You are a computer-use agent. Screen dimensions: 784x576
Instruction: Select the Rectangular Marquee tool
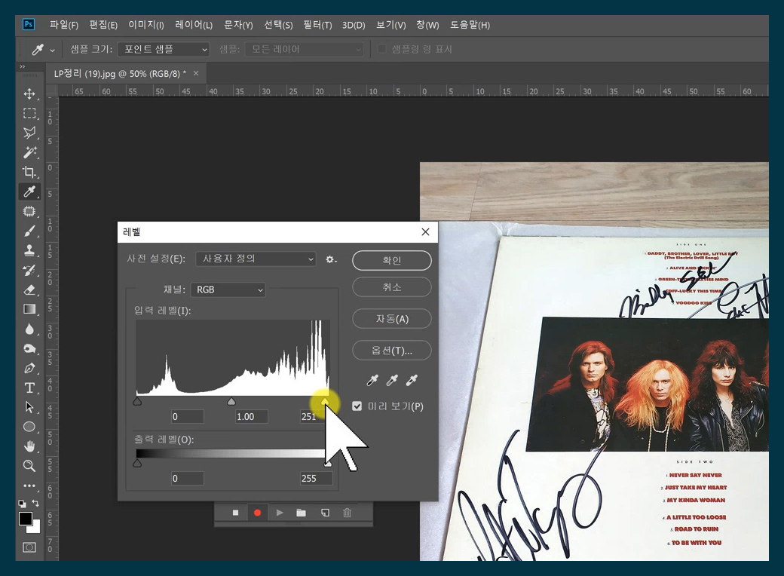click(29, 114)
